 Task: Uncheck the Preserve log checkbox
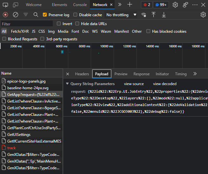pos(45,15)
